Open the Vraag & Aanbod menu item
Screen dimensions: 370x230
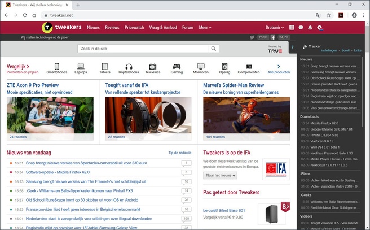[163, 28]
